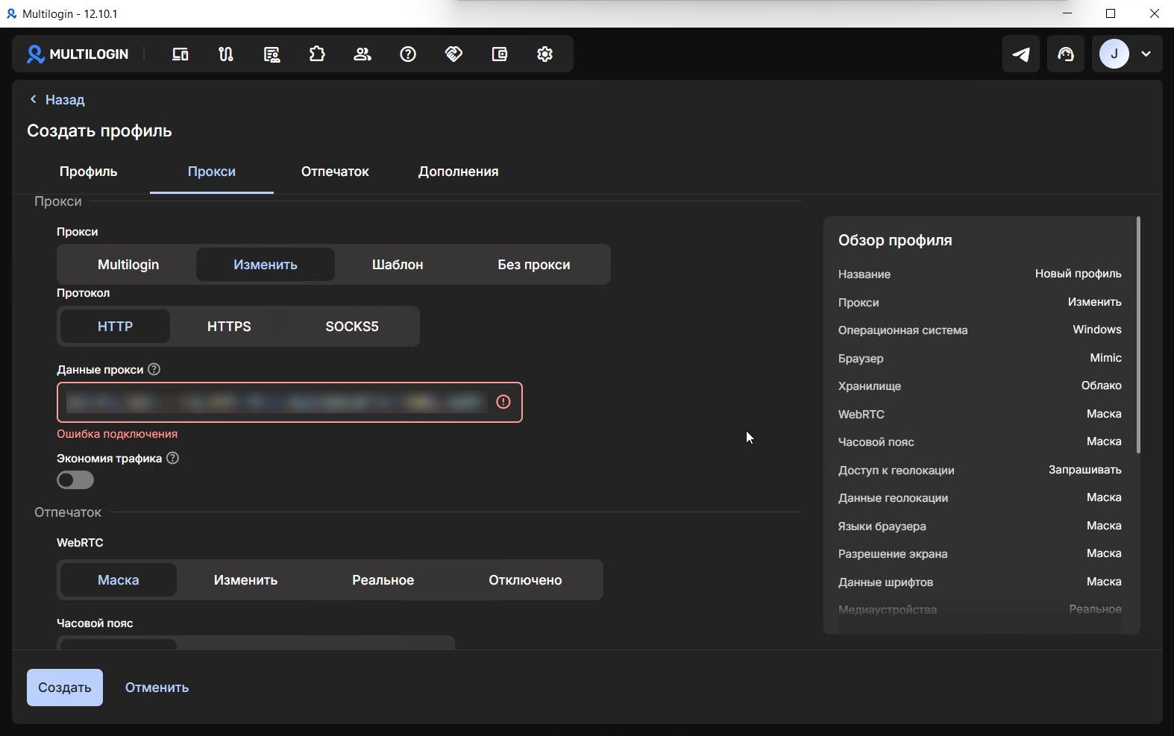Choose HTTPS protocol
The height and width of the screenshot is (736, 1174).
(x=229, y=327)
